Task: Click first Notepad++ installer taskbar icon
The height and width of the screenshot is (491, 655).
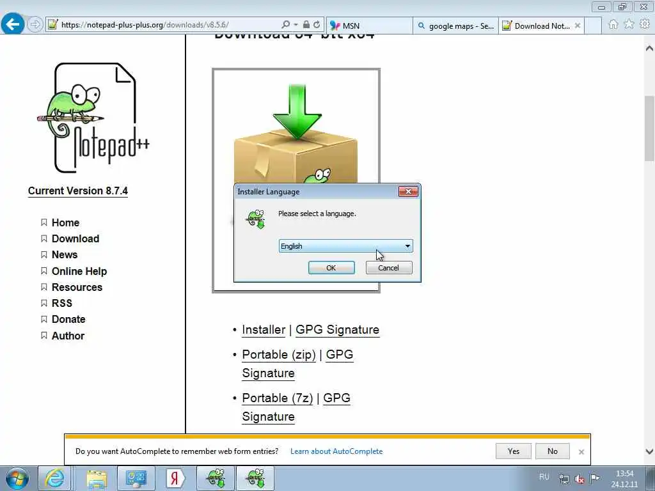Action: point(216,478)
